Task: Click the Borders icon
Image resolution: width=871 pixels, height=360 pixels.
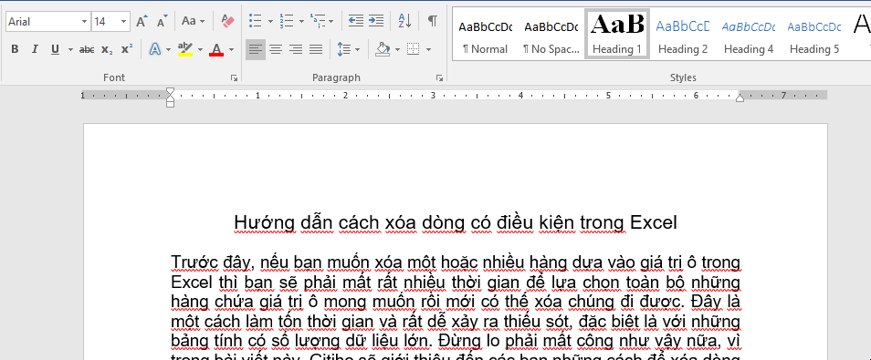Action: [x=413, y=49]
